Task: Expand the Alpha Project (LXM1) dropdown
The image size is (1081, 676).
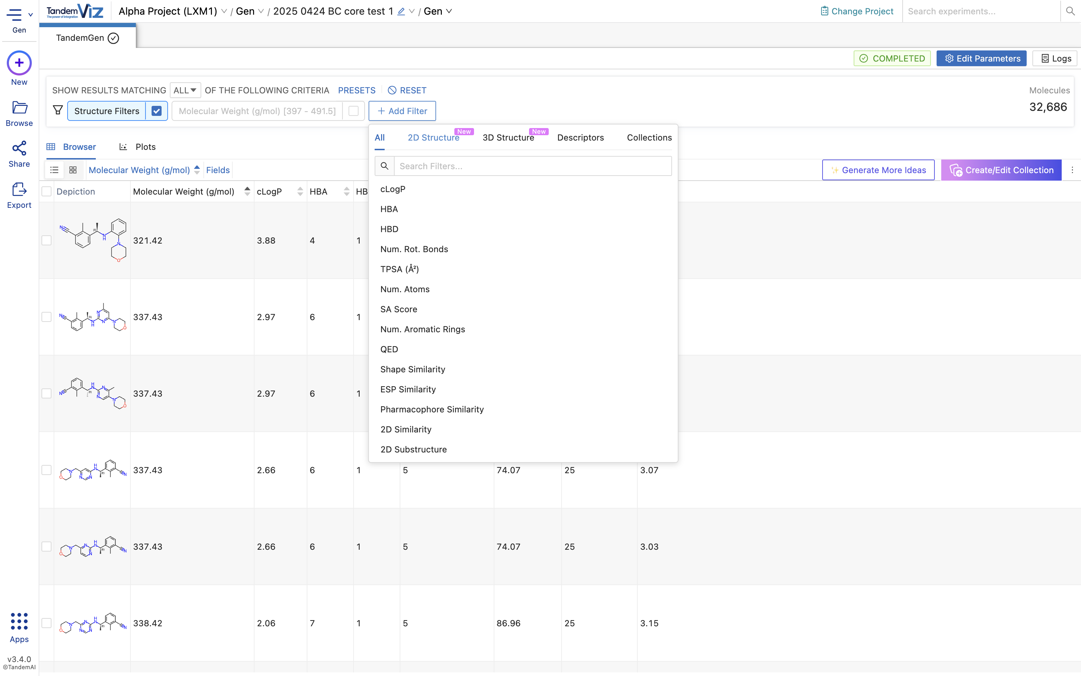Action: pyautogui.click(x=224, y=11)
